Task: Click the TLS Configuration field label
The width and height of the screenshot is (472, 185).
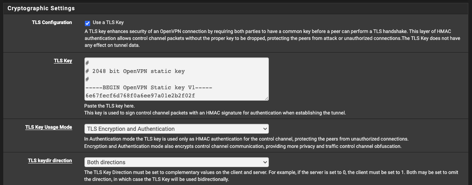Action: coord(52,22)
